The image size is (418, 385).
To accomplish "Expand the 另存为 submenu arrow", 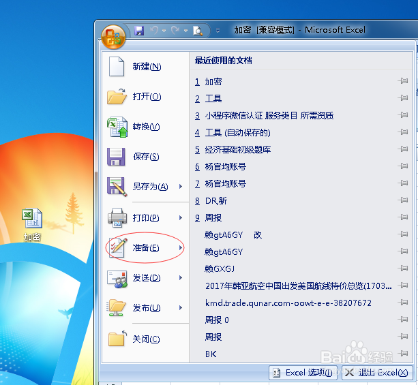I will tap(181, 187).
